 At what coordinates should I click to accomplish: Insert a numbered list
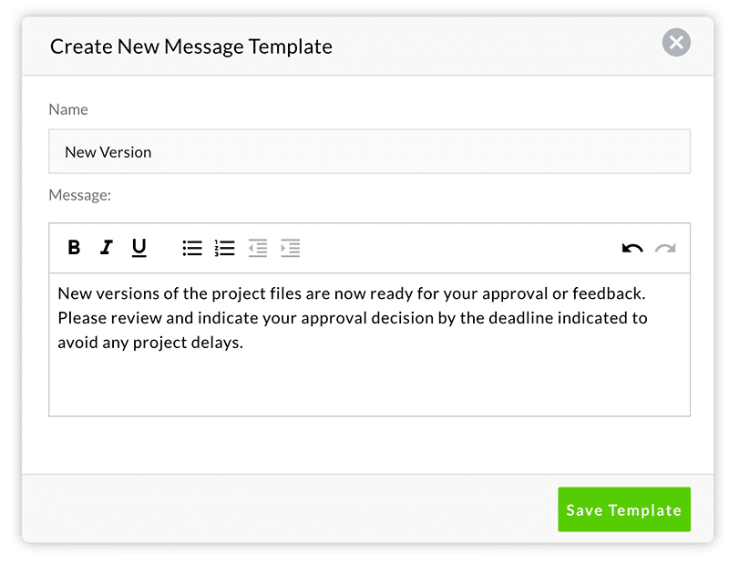tap(224, 248)
